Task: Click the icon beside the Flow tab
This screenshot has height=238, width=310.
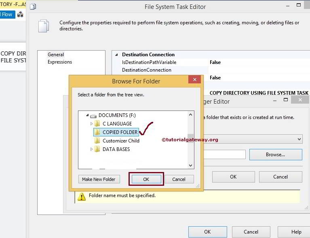Action: (x=20, y=15)
